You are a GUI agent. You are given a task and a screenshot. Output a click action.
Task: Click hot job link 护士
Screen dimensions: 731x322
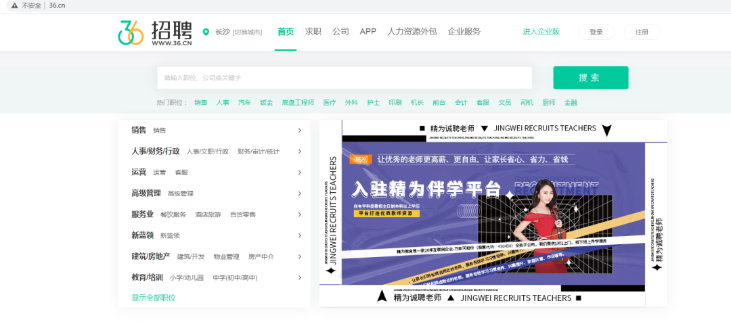(x=374, y=103)
